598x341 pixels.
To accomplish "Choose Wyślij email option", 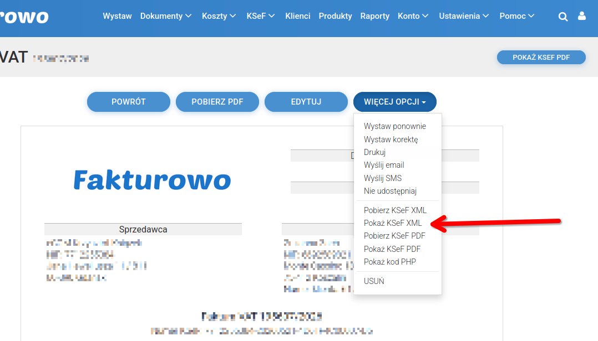I will (384, 165).
